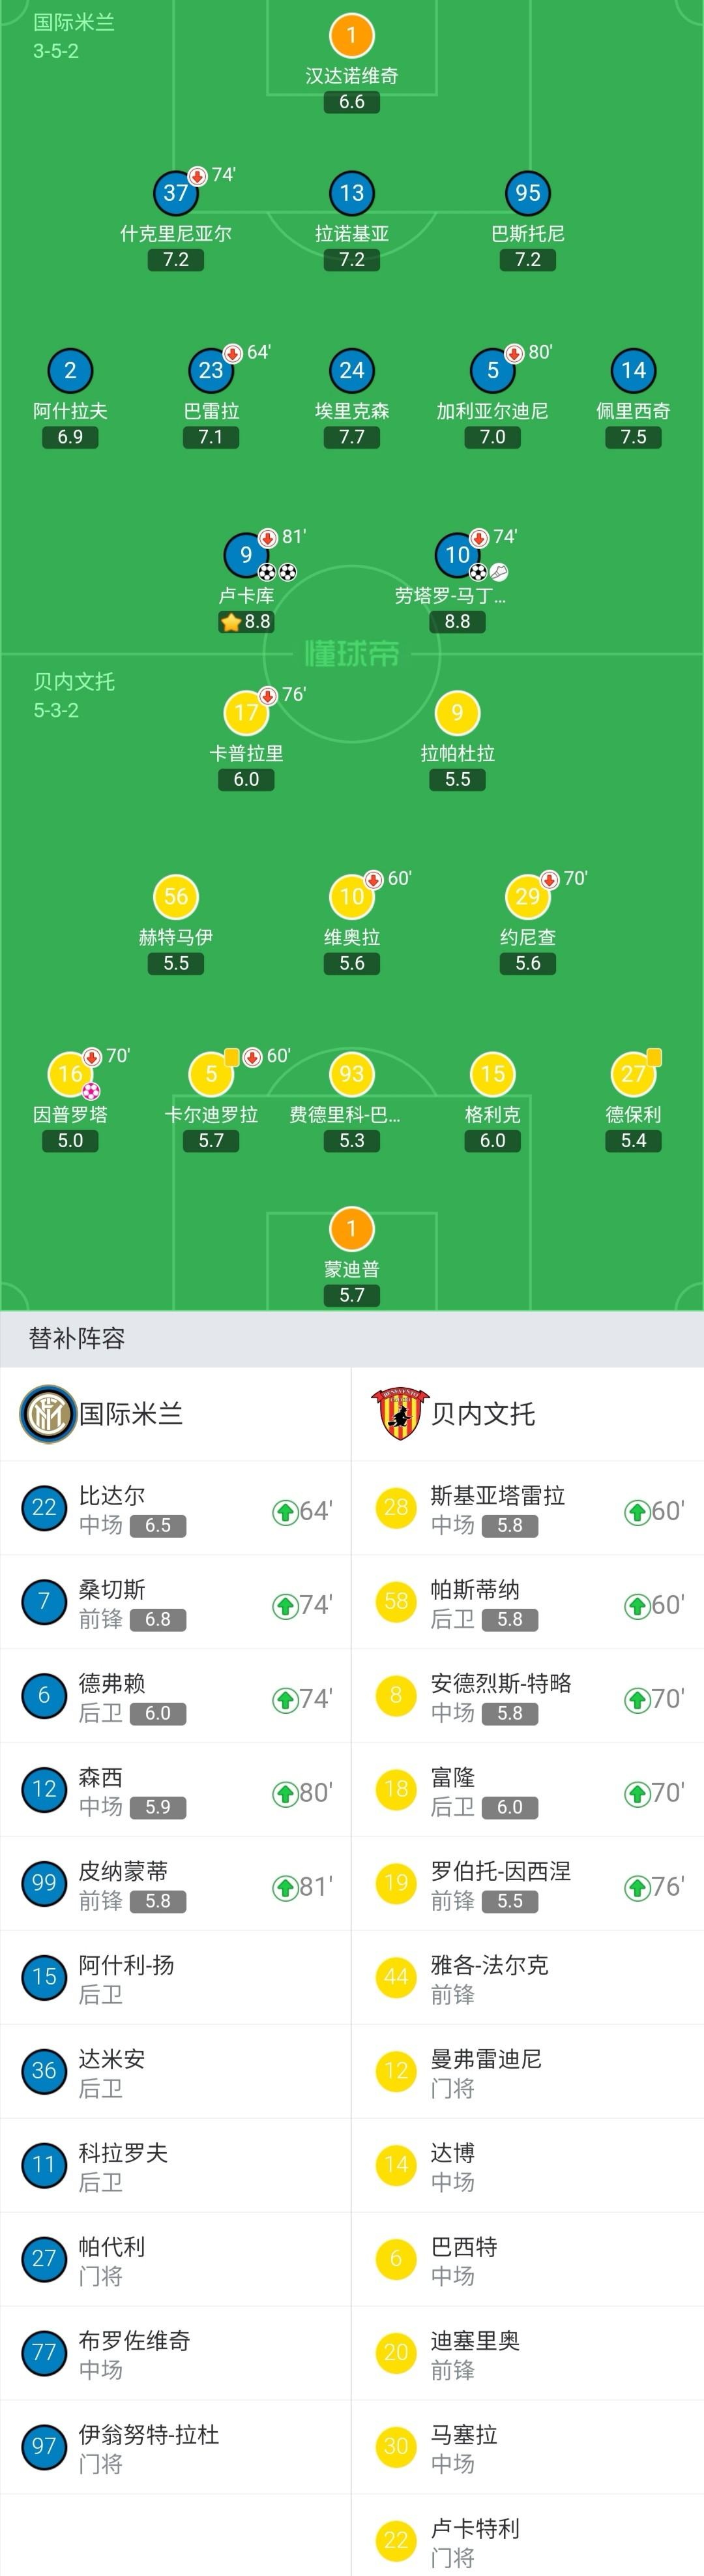Open substitute Sánchez number 7 row

(x=176, y=1602)
